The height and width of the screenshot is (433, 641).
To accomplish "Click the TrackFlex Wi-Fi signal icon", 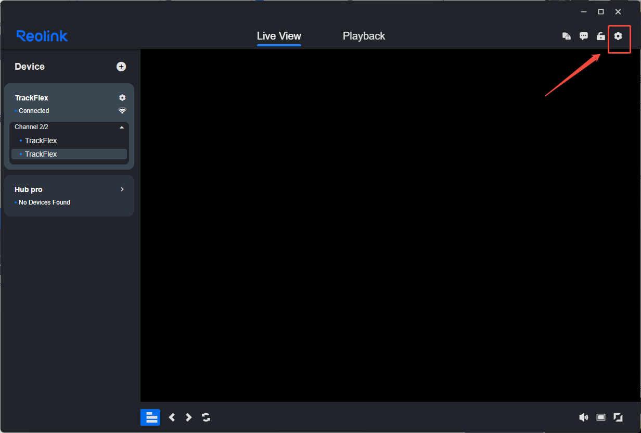I will pyautogui.click(x=122, y=111).
